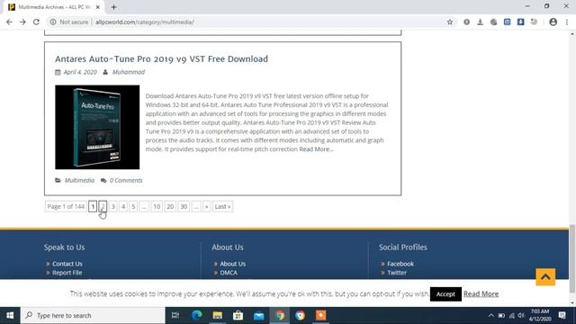Click the April 4, 2020 post date

(80, 72)
